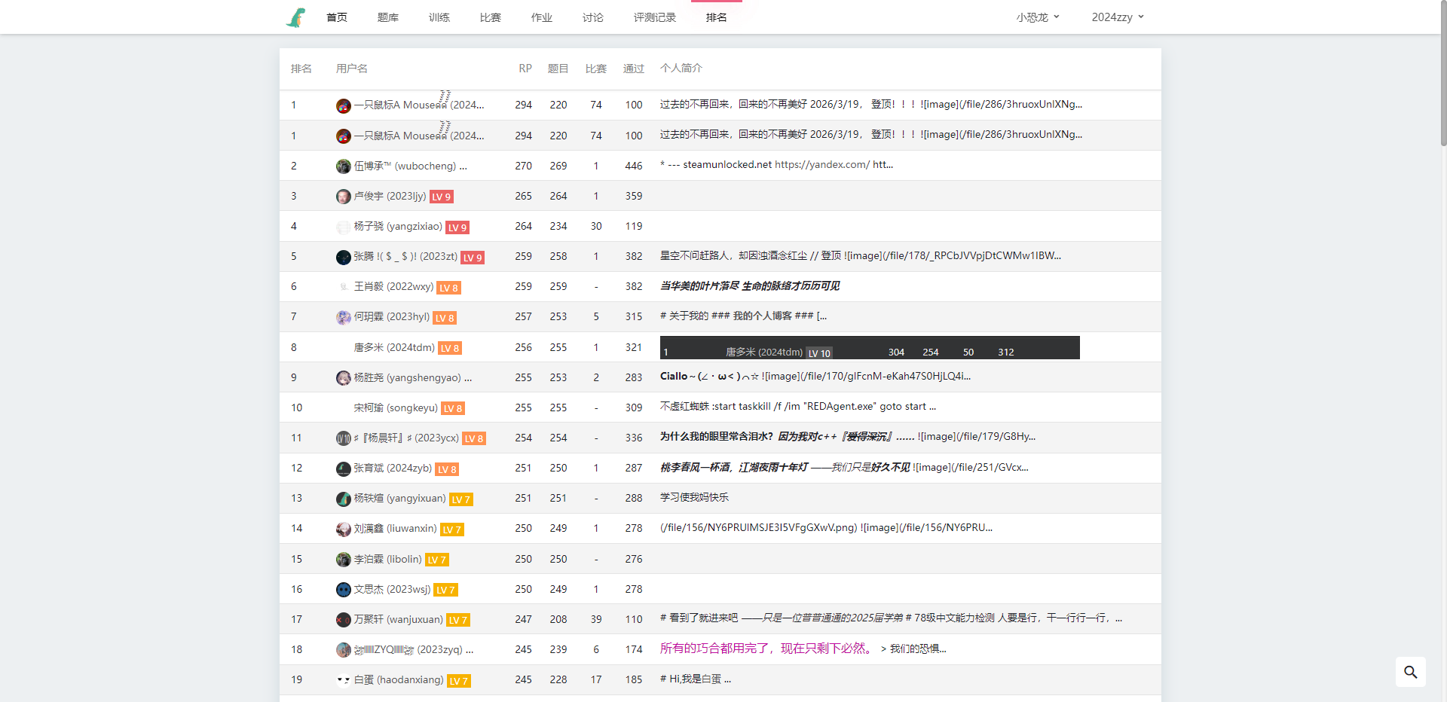Image resolution: width=1447 pixels, height=702 pixels.
Task: Open user profile 宋柯瑜 (songkeyu)
Action: pyautogui.click(x=396, y=407)
